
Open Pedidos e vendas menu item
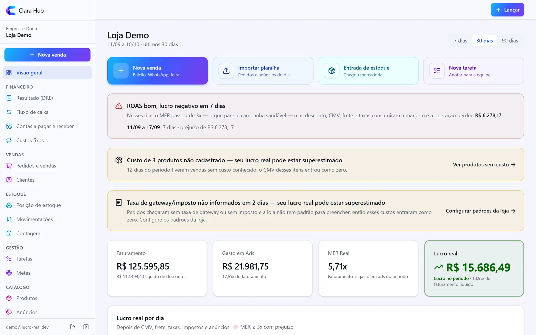[x=47, y=166]
